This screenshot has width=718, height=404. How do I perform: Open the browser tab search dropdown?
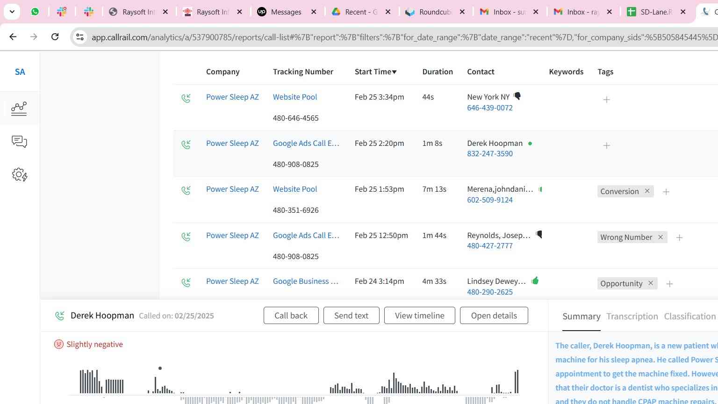point(12,12)
